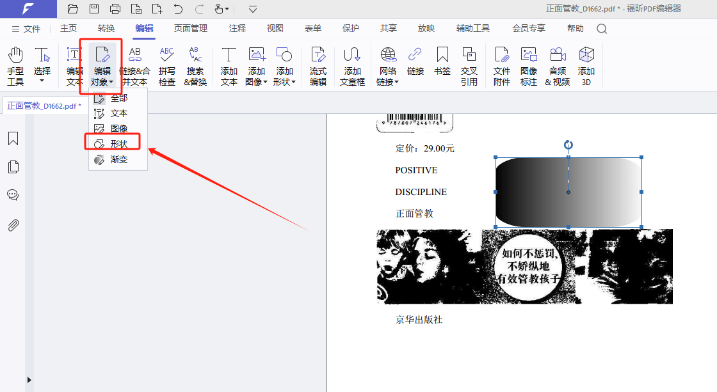Image resolution: width=717 pixels, height=392 pixels.
Task: Click the Save icon in title bar
Action: (94, 9)
